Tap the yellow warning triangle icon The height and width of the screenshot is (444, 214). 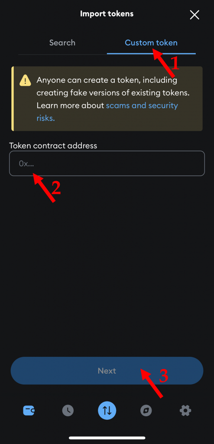click(x=25, y=80)
